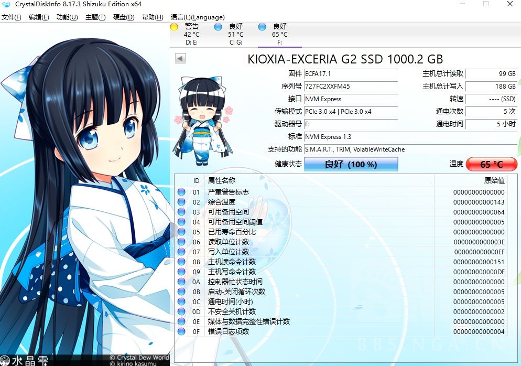The width and height of the screenshot is (521, 366).
Task: Click the blue health percentage progress bar
Action: [350, 164]
